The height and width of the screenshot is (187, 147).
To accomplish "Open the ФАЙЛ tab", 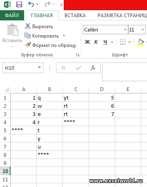I will click(12, 15).
